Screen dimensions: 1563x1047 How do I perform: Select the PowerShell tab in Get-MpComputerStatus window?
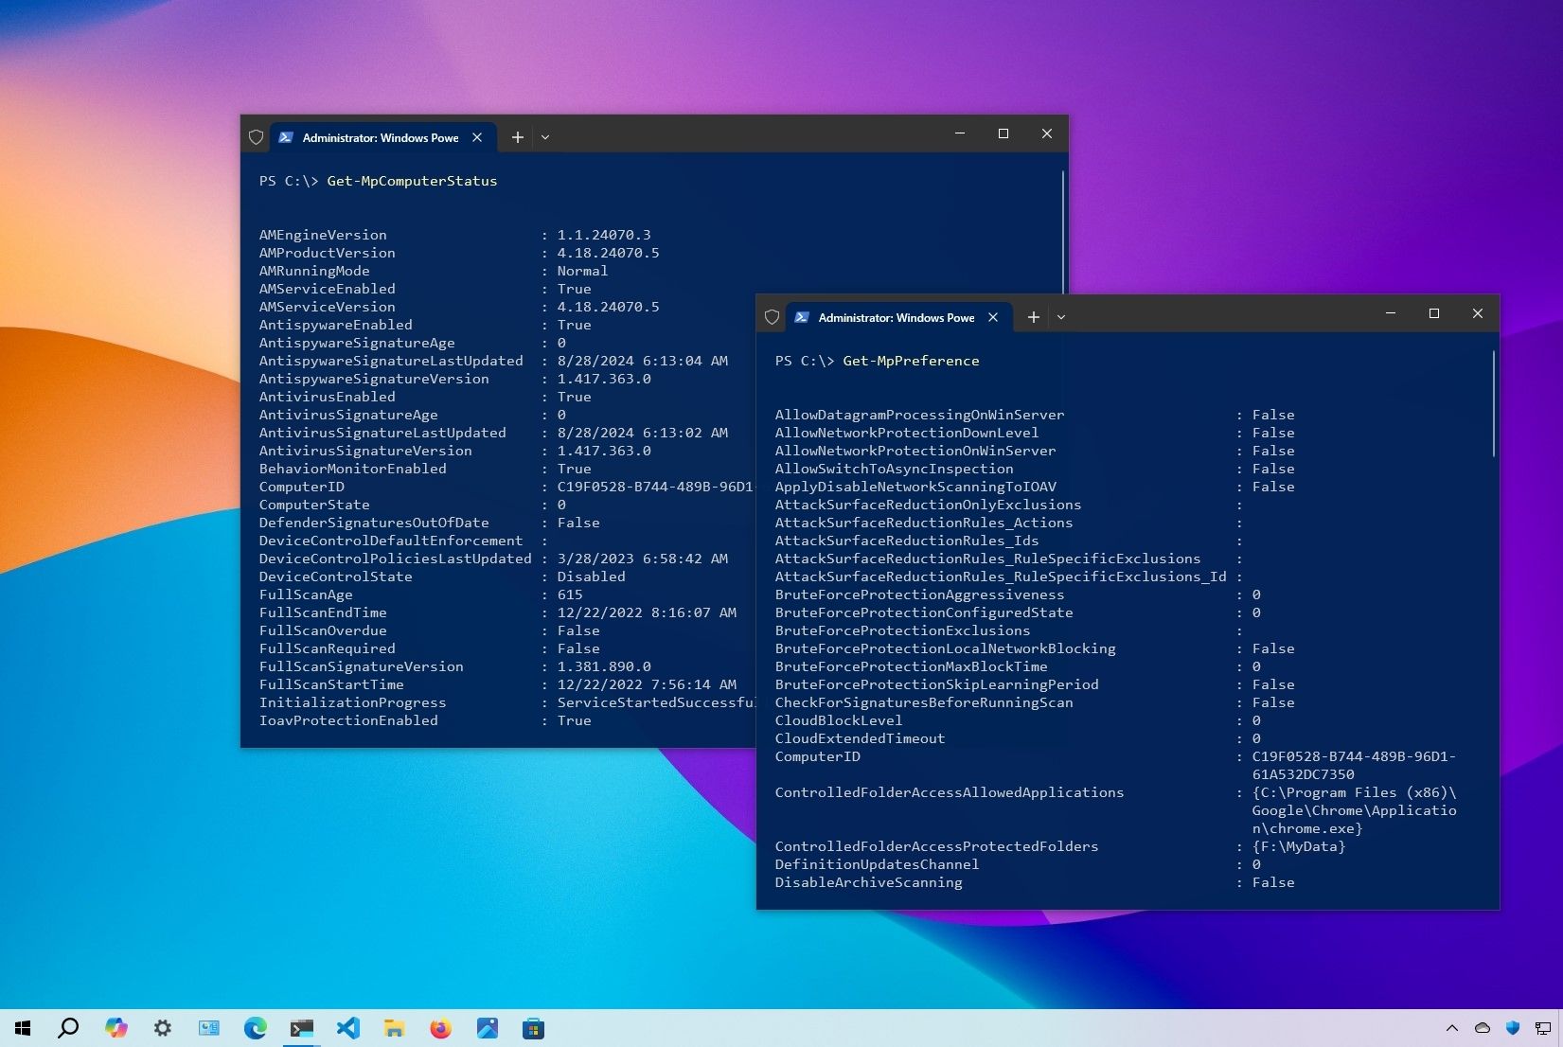click(x=379, y=137)
